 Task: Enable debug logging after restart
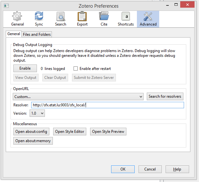point(76,69)
